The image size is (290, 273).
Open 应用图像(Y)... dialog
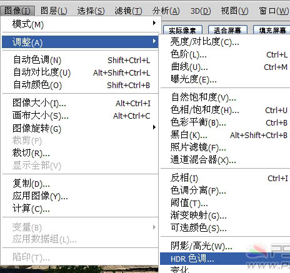(x=80, y=196)
